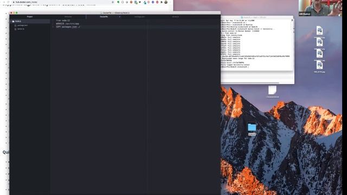Select the blank document icon on desktop
Image resolution: width=347 pixels, height=195 pixels.
(272, 90)
